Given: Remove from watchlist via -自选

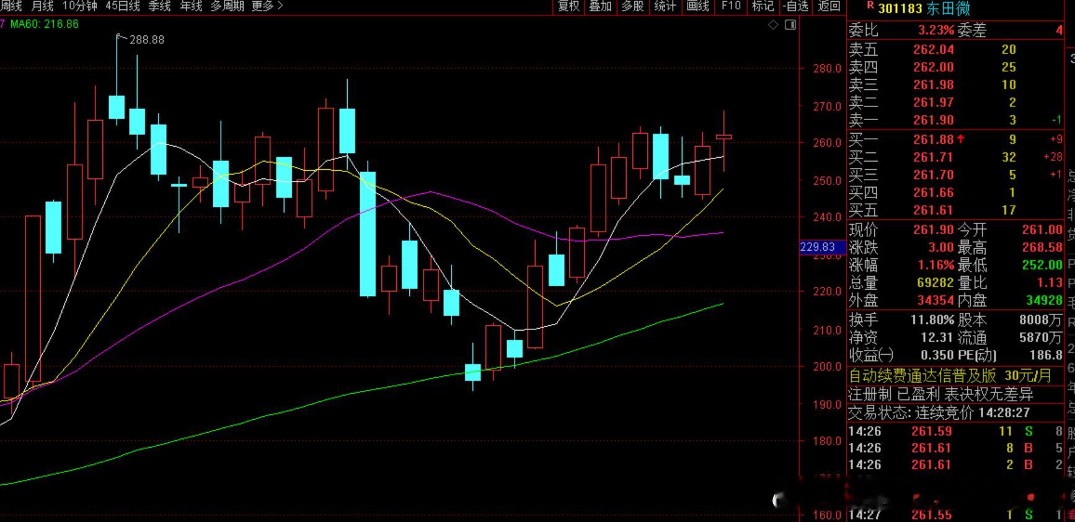Looking at the screenshot, I should coord(796,6).
